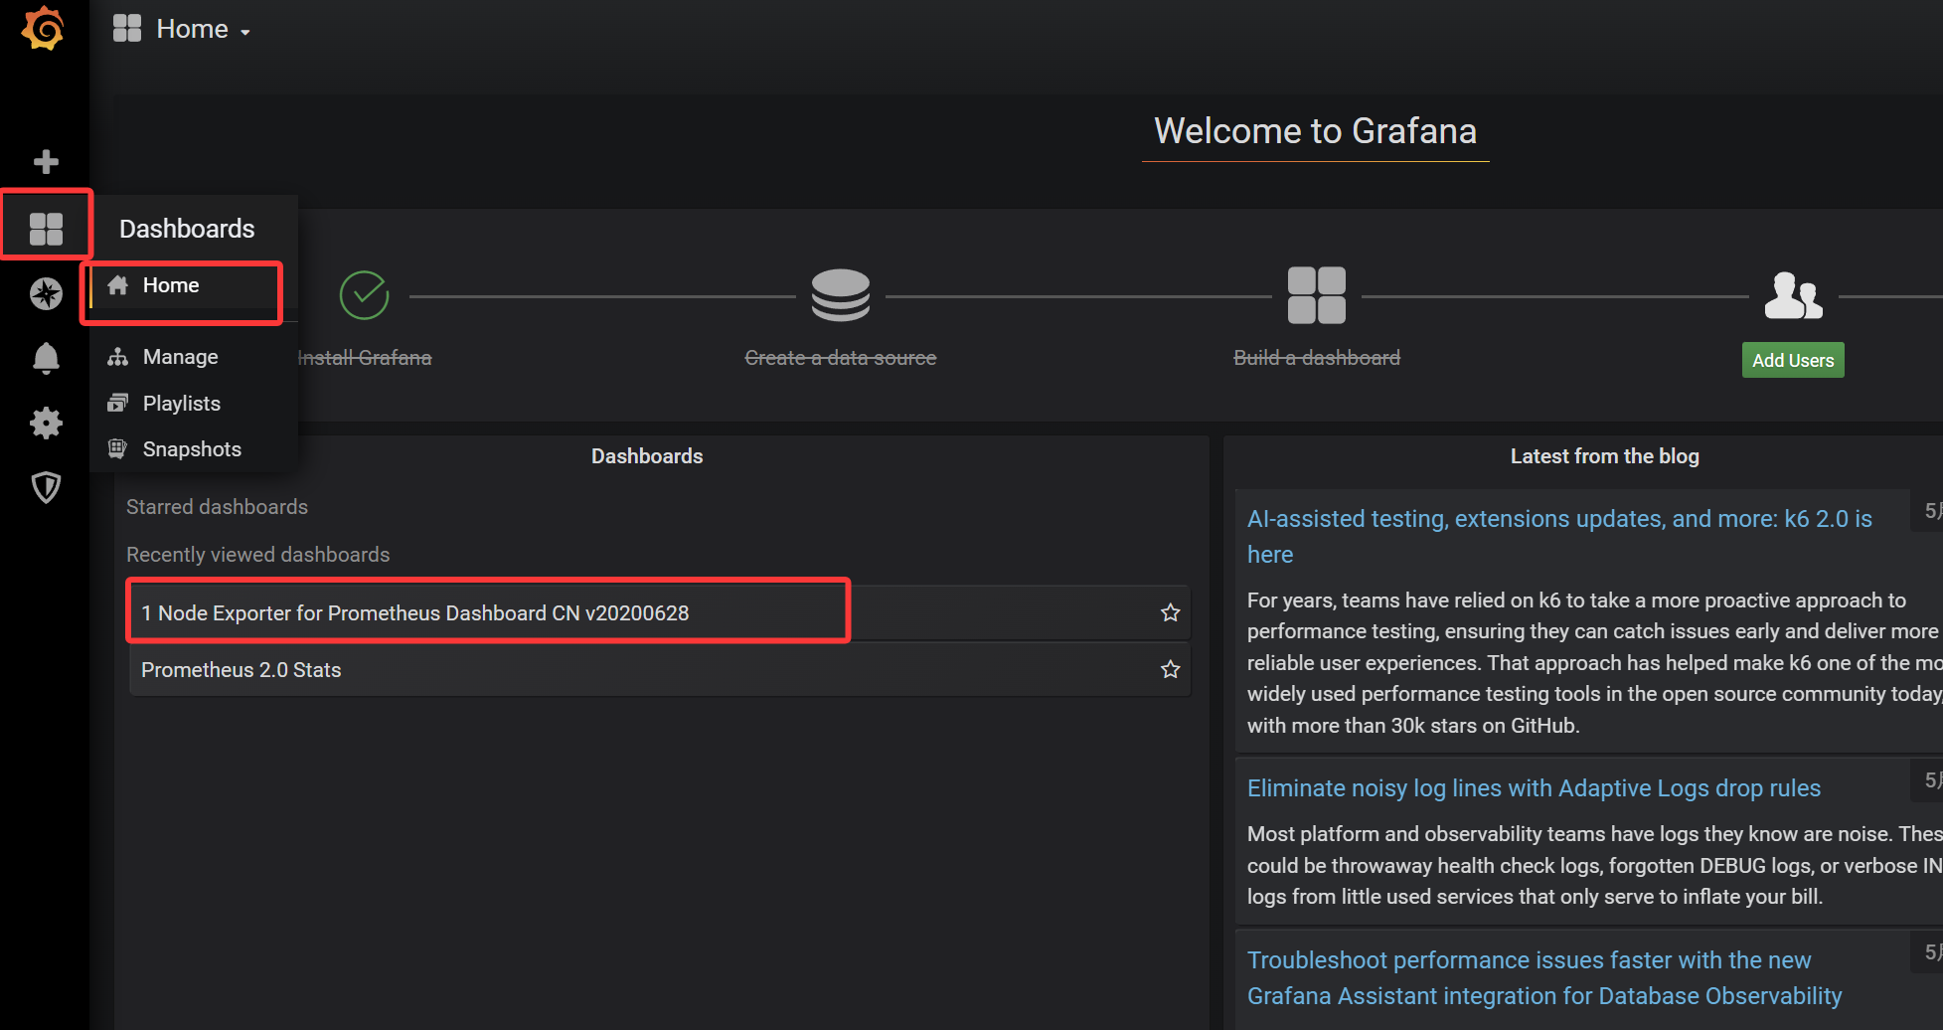Click the Create a data source step
The height and width of the screenshot is (1030, 1943).
(x=841, y=358)
